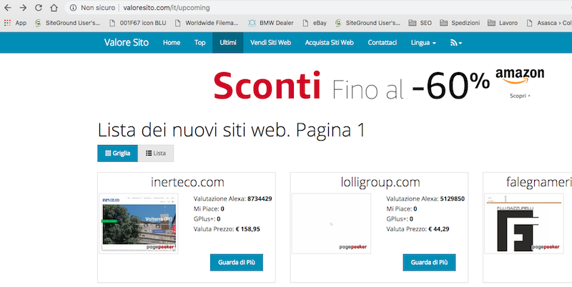Click Guarda di Più for lolligroup.com
Screen dimensions: 572x287
429,262
